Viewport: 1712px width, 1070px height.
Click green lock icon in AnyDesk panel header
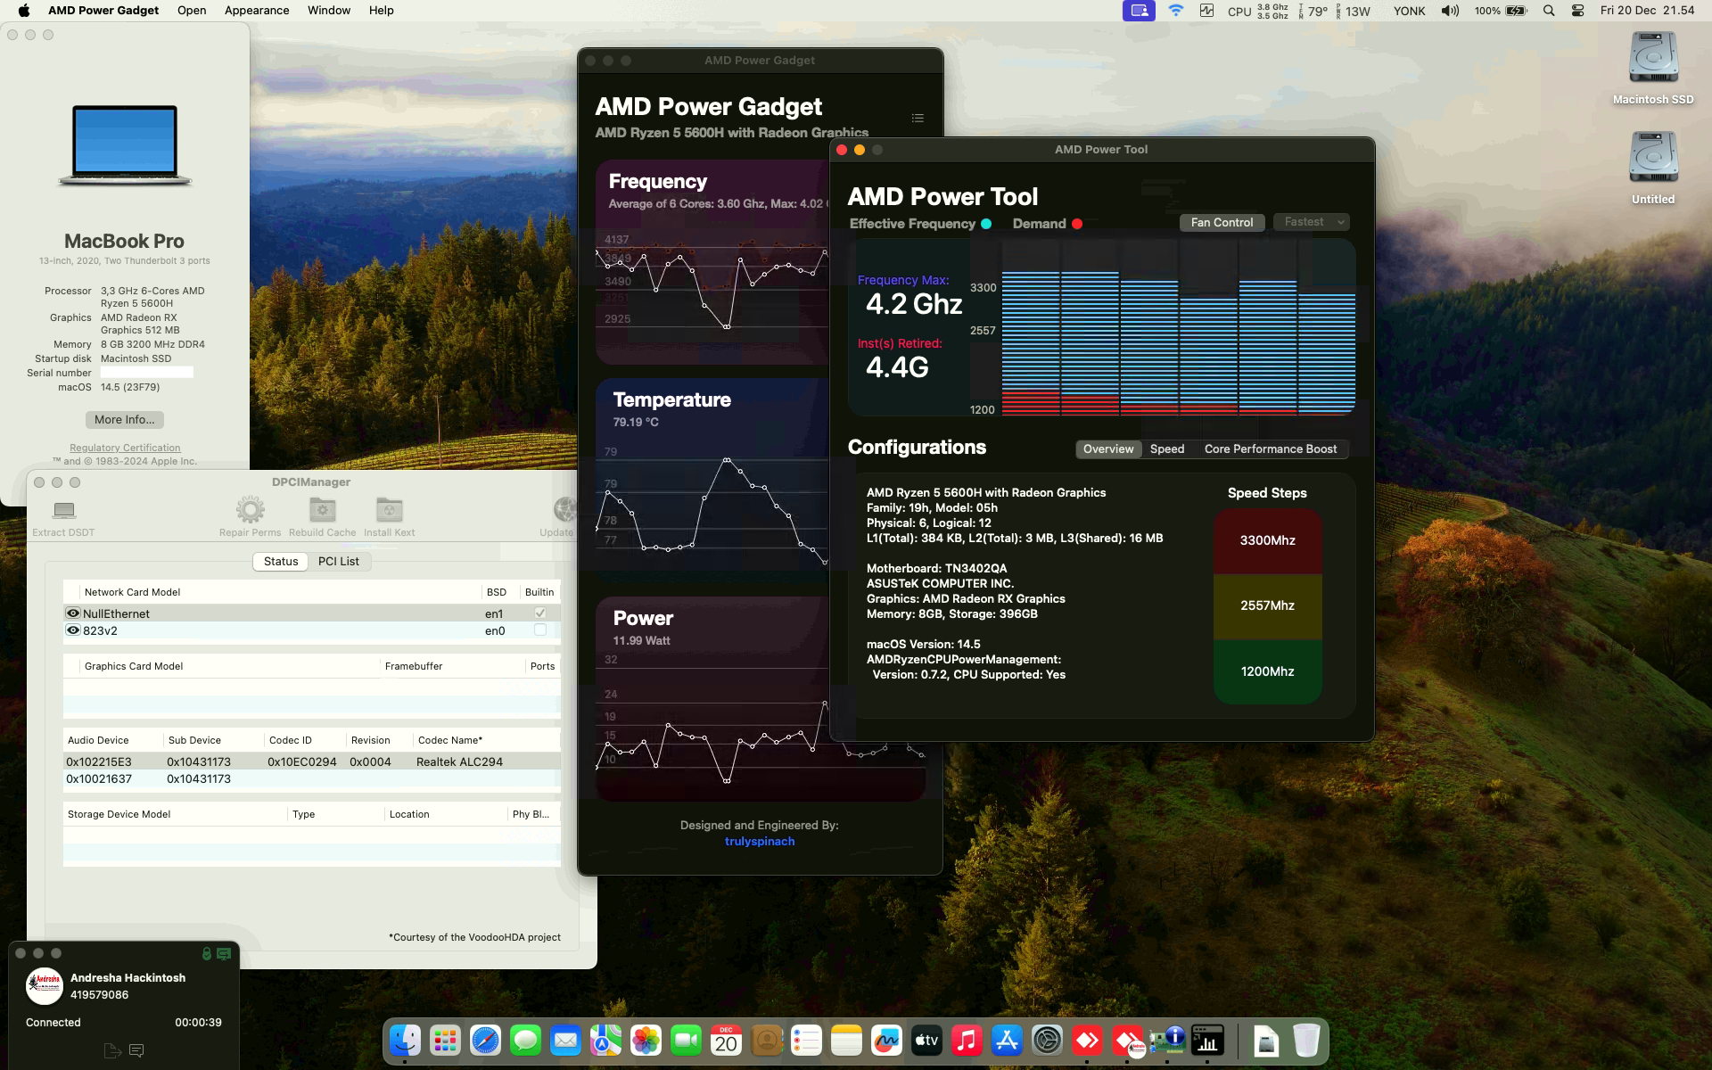point(206,953)
